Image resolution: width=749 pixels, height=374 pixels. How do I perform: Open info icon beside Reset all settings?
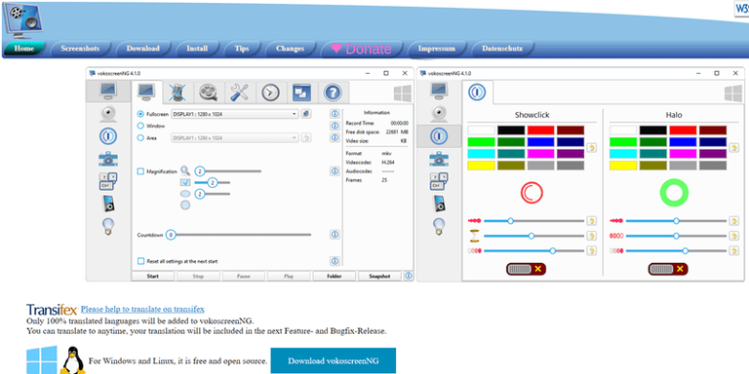coord(335,261)
